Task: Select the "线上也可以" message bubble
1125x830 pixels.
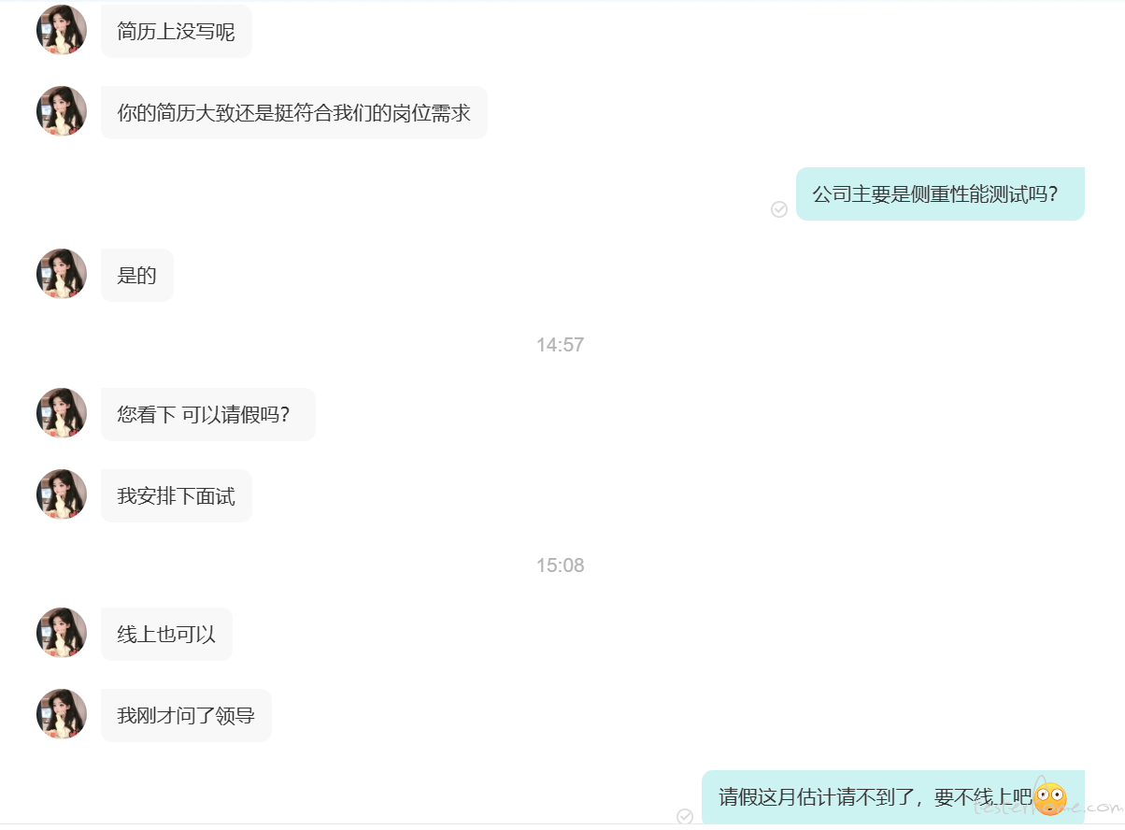Action: pyautogui.click(x=166, y=634)
